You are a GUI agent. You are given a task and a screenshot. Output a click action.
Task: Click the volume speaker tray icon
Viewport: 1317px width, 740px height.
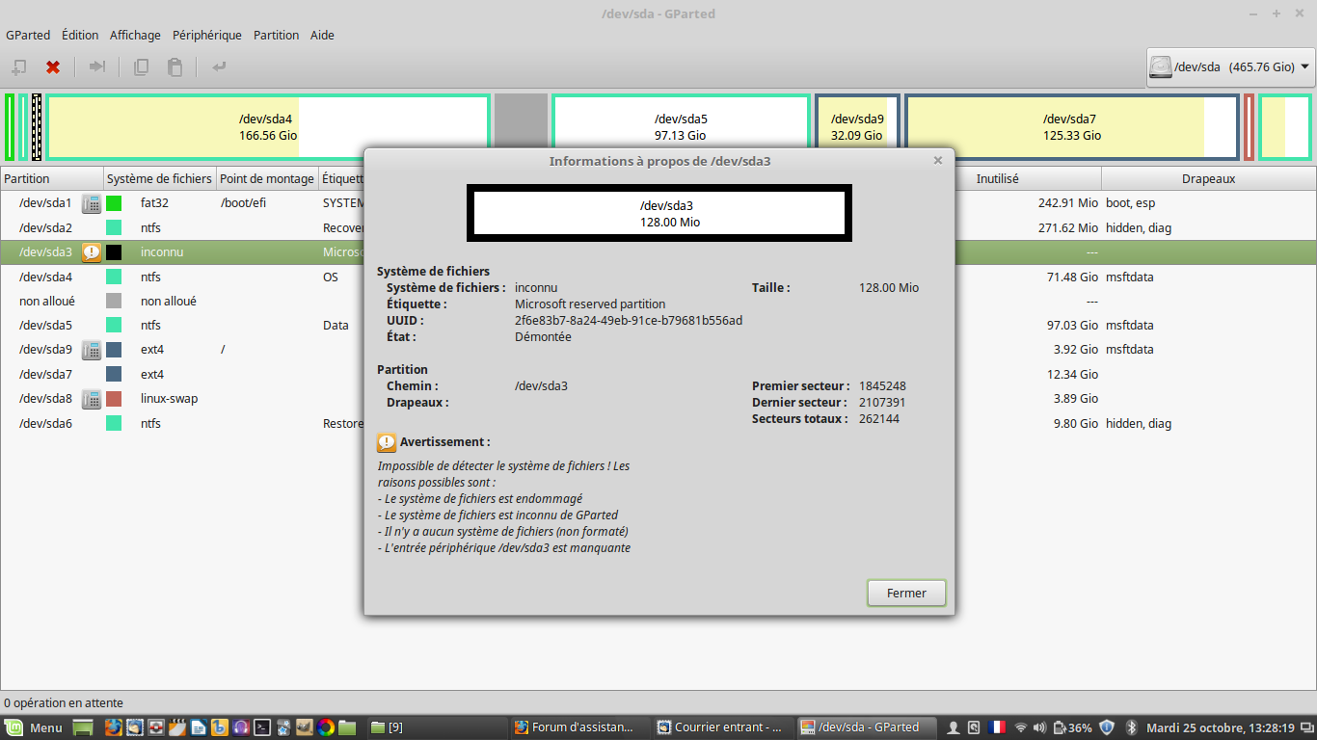tap(1039, 727)
